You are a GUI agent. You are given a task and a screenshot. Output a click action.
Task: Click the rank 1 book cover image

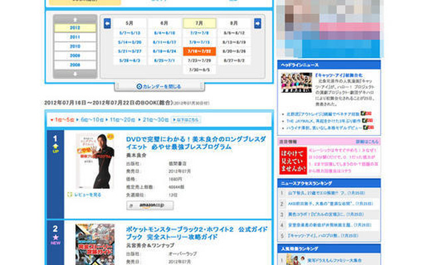coord(95,161)
